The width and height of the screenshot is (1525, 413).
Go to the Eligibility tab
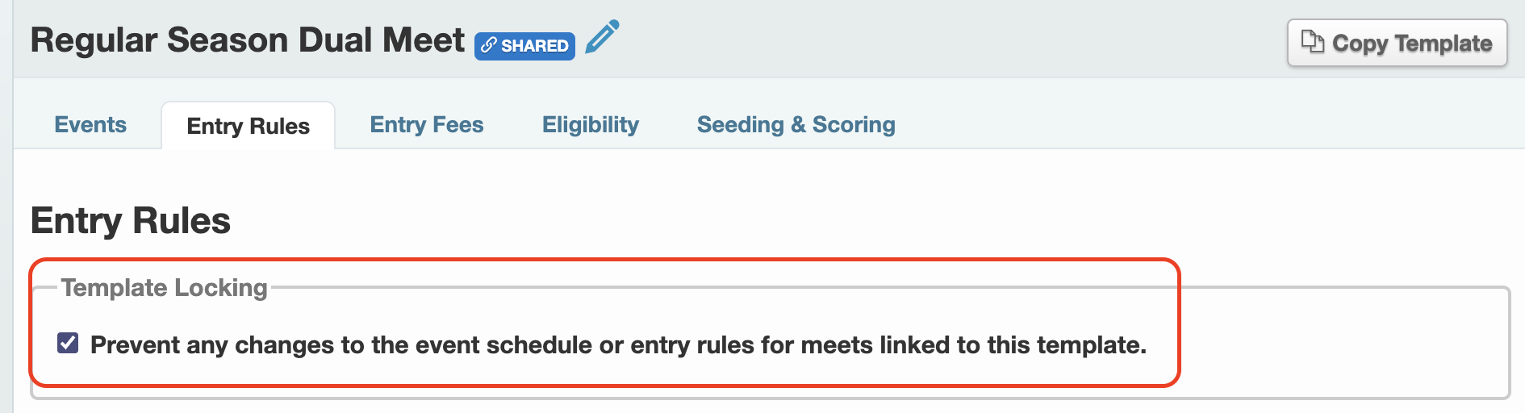(x=591, y=125)
